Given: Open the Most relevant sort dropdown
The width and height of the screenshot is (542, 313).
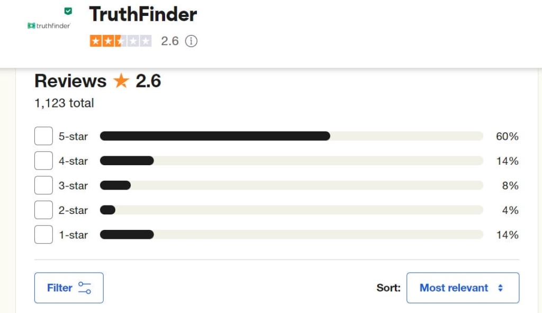Looking at the screenshot, I should click(x=463, y=288).
